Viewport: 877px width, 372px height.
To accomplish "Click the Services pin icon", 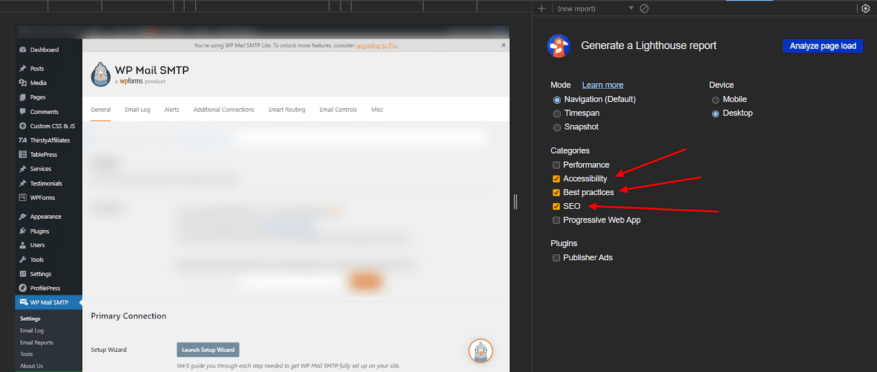I will point(22,169).
